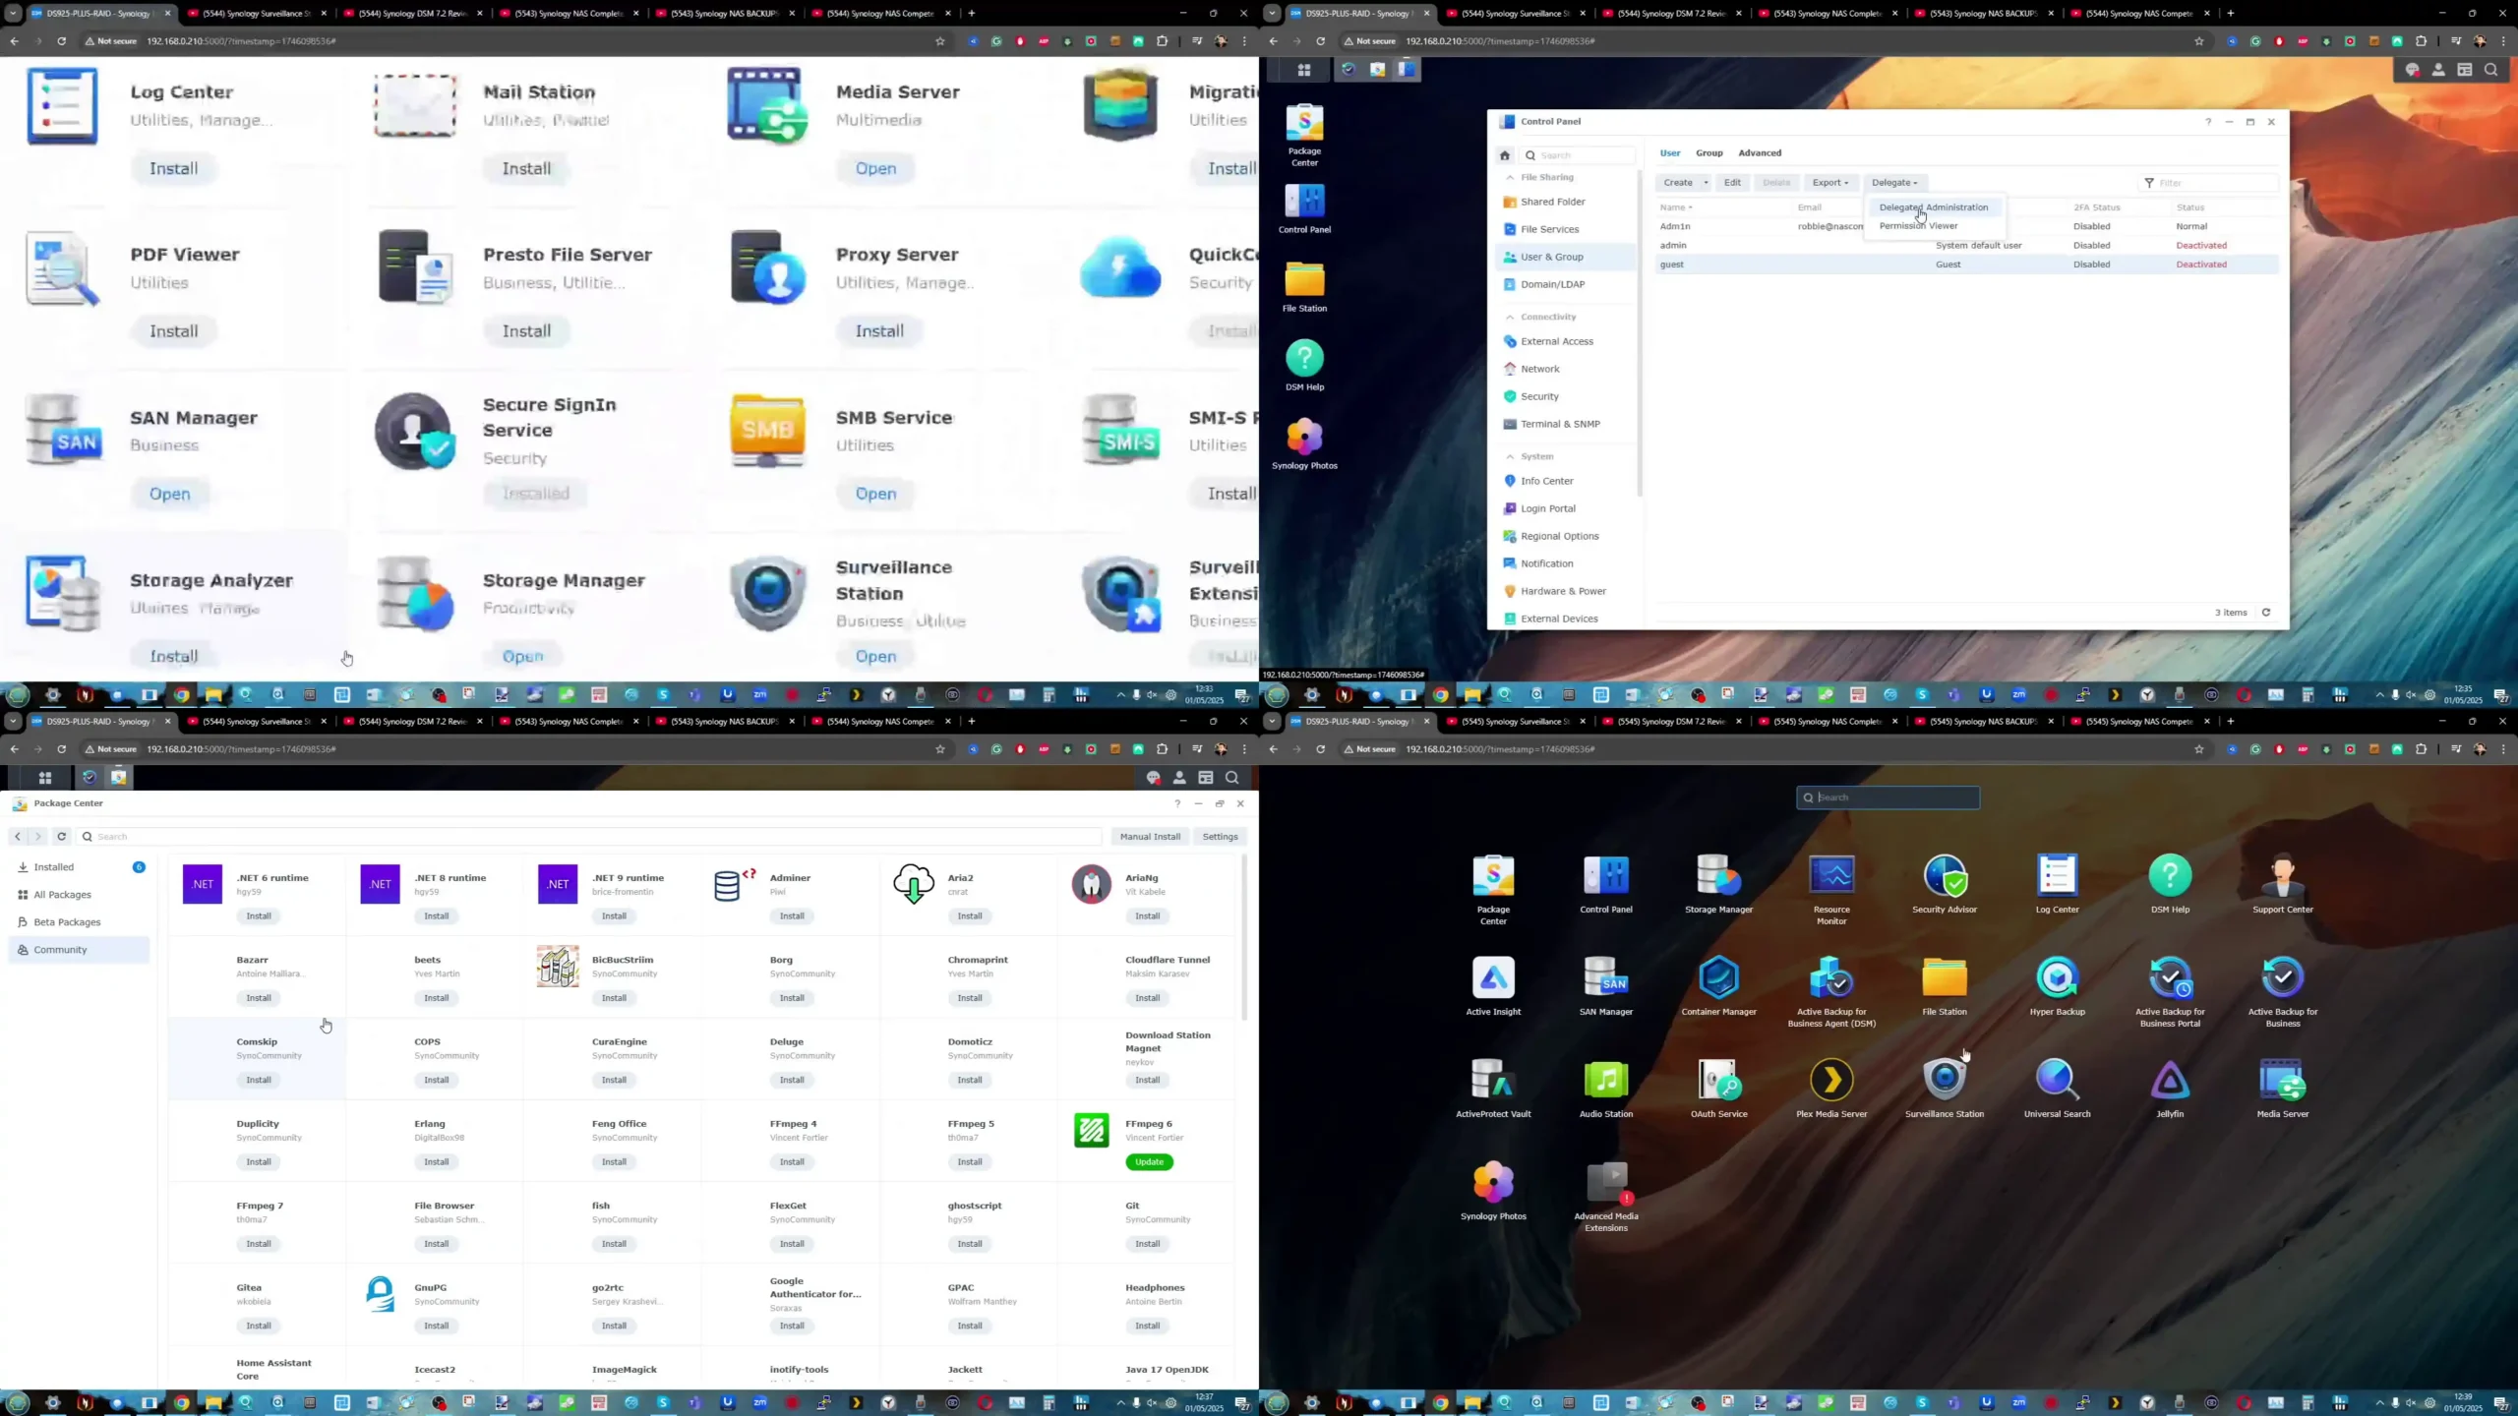The image size is (2518, 1416).
Task: Click the Control Panel sidebar scrollbar
Action: [1639, 333]
